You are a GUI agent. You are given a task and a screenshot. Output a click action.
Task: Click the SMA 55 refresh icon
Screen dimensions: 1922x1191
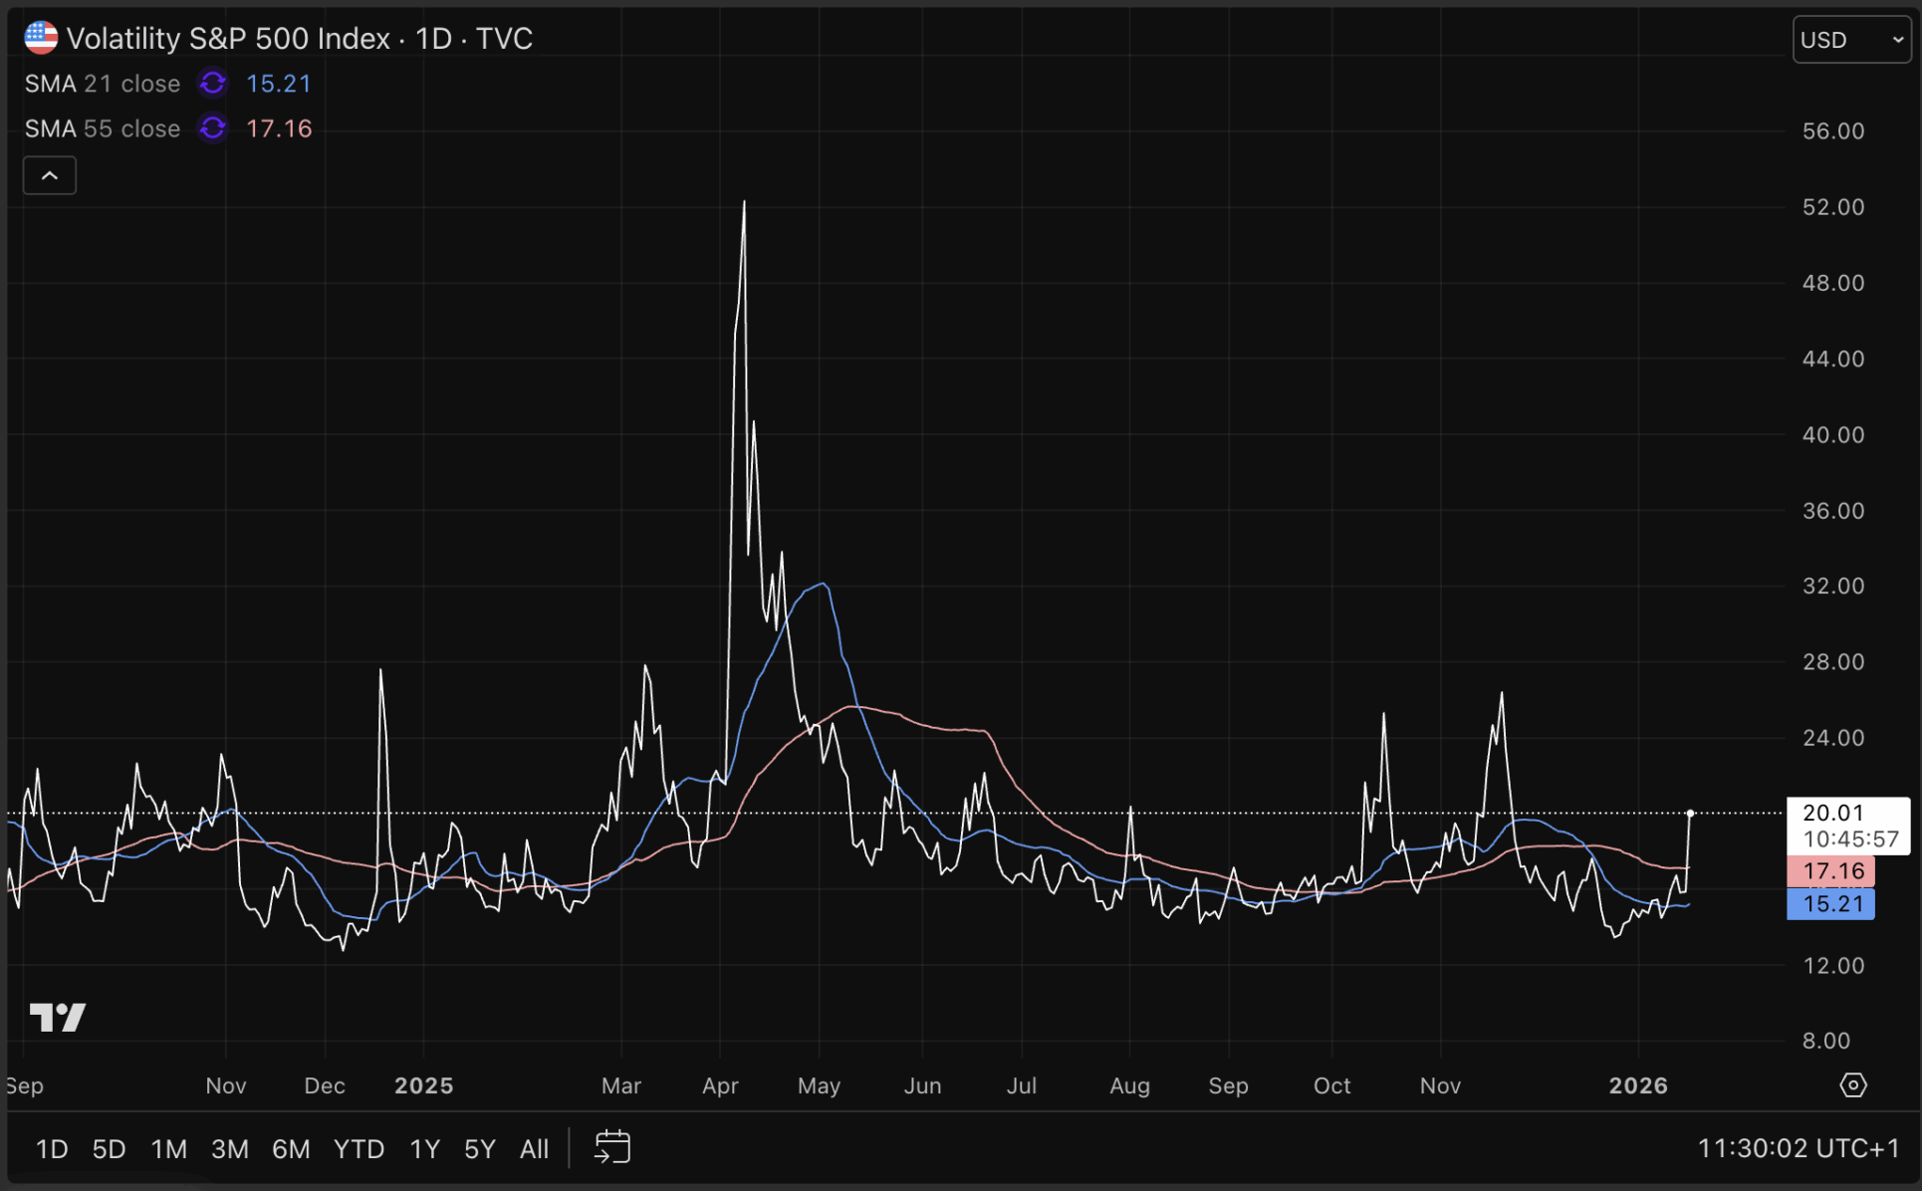(212, 128)
